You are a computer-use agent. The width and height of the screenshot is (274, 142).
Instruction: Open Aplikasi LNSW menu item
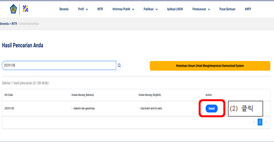pyautogui.click(x=175, y=9)
